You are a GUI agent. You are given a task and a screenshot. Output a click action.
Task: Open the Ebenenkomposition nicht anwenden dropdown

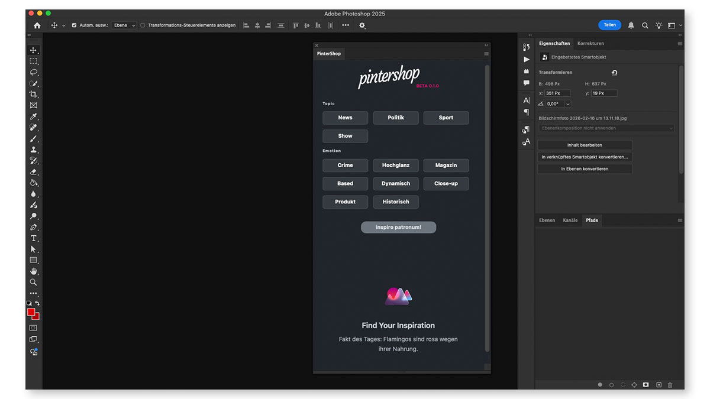coord(606,128)
